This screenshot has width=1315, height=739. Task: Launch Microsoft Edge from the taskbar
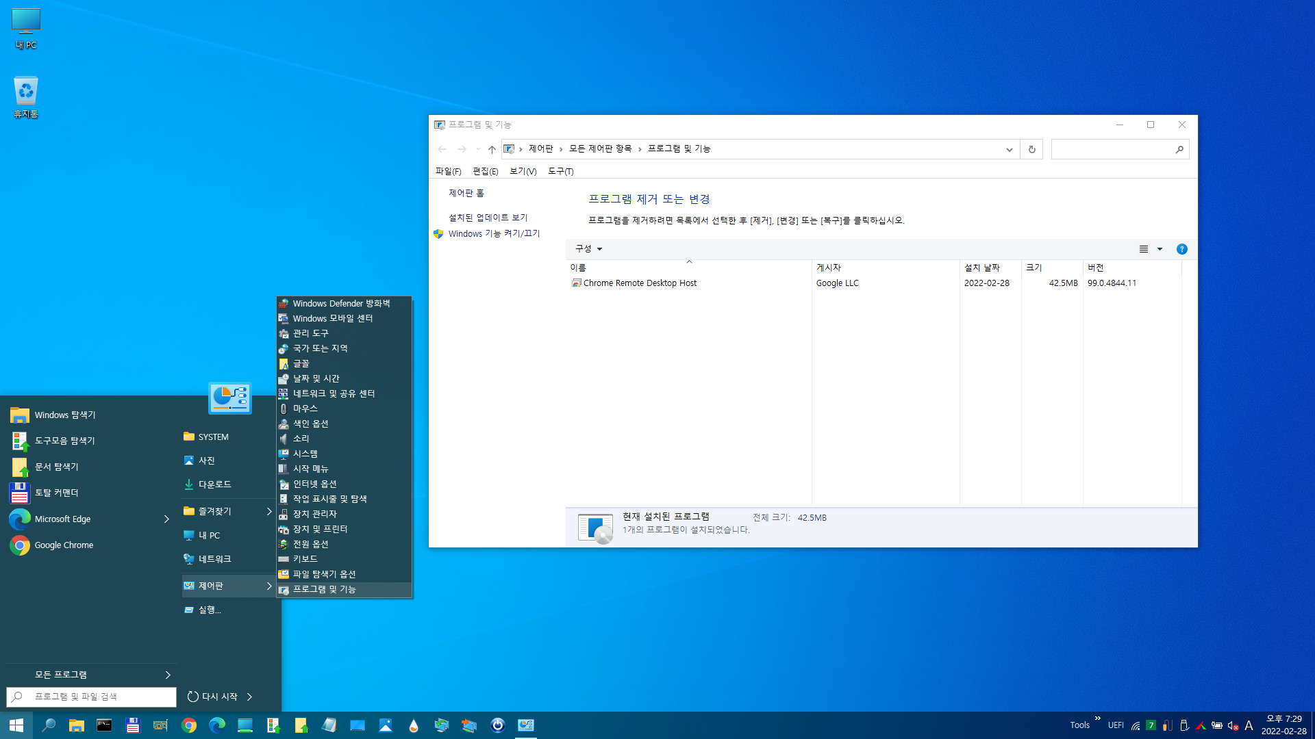[x=217, y=725]
